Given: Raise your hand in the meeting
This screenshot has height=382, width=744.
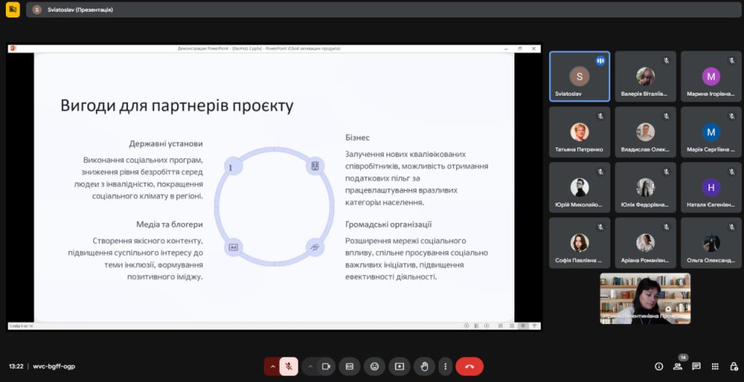Looking at the screenshot, I should pyautogui.click(x=424, y=367).
